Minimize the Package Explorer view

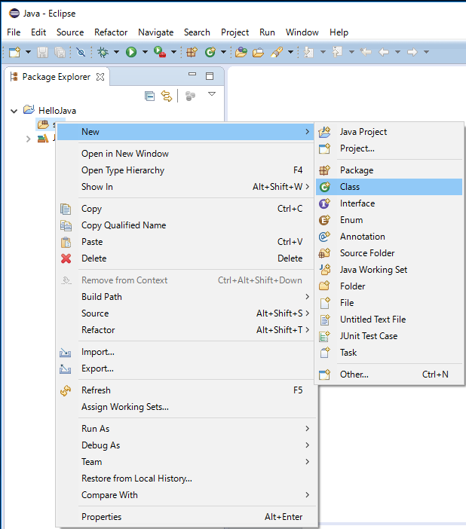(x=192, y=74)
